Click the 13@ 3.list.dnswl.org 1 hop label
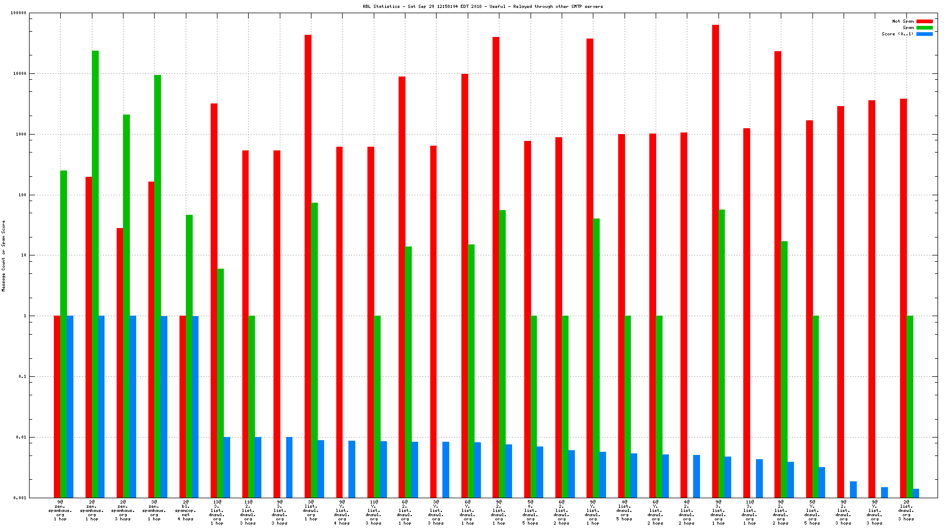 coord(217,512)
